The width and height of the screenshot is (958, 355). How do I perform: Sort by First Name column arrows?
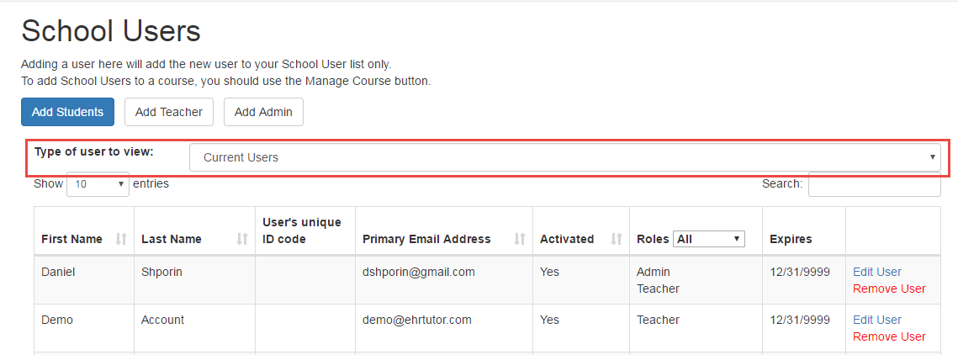(121, 239)
